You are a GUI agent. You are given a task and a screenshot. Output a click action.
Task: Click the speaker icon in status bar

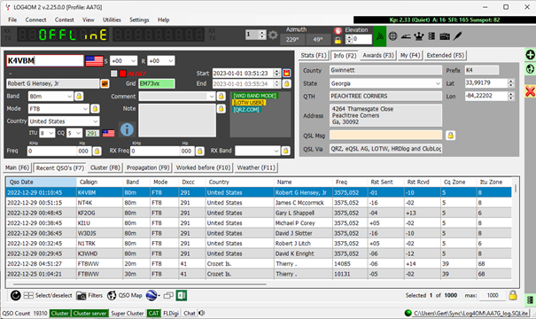pos(202,313)
